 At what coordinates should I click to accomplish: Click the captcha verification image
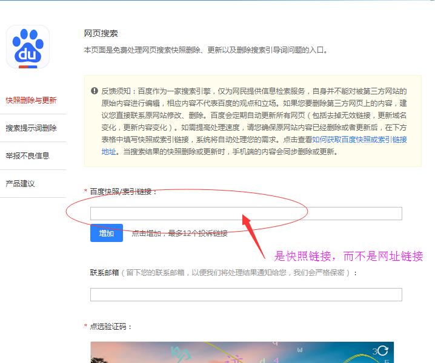[x=242, y=353]
